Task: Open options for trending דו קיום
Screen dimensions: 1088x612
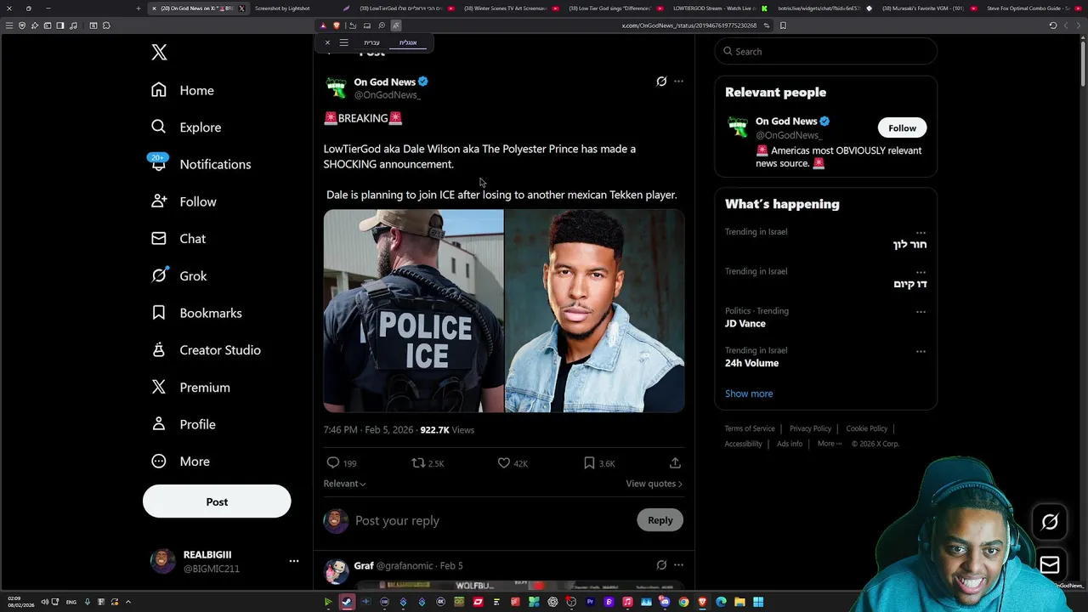Action: [x=921, y=273]
